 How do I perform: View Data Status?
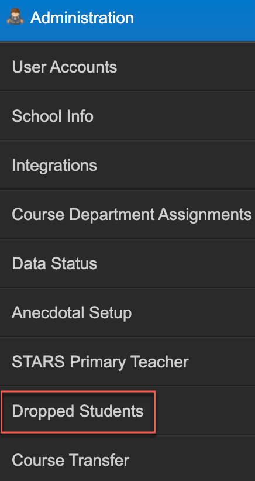point(54,264)
